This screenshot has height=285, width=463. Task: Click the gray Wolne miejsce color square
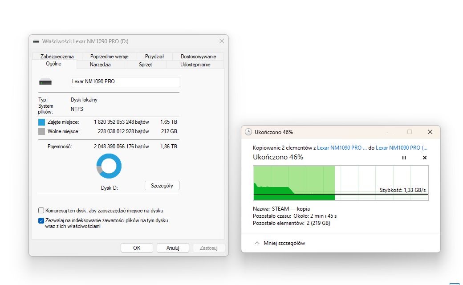42,131
